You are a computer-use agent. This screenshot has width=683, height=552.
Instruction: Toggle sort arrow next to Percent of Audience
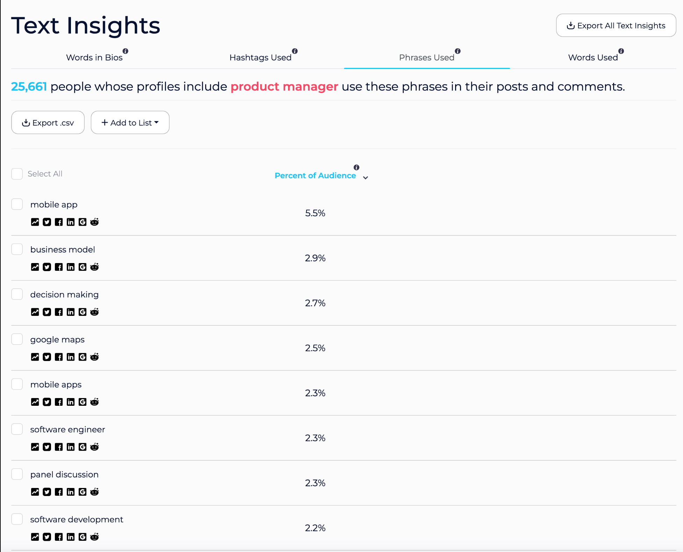pos(366,178)
